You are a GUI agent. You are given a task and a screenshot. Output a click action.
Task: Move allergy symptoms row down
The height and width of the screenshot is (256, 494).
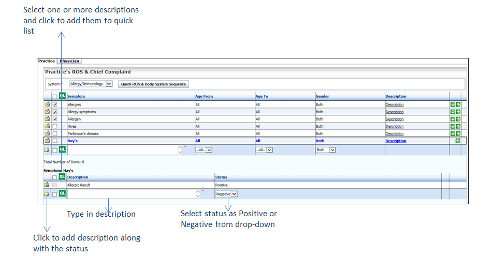(452, 112)
